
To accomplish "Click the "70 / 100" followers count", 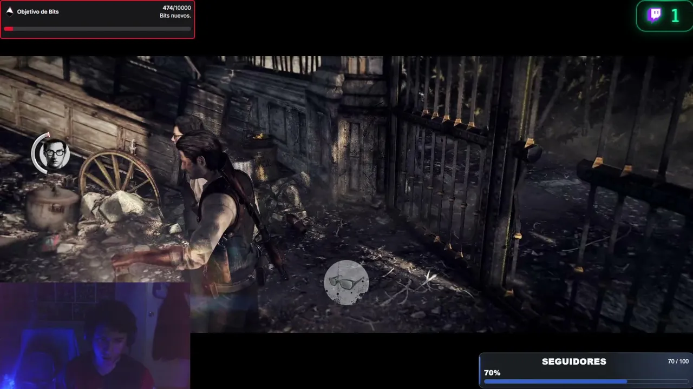I will (678, 361).
